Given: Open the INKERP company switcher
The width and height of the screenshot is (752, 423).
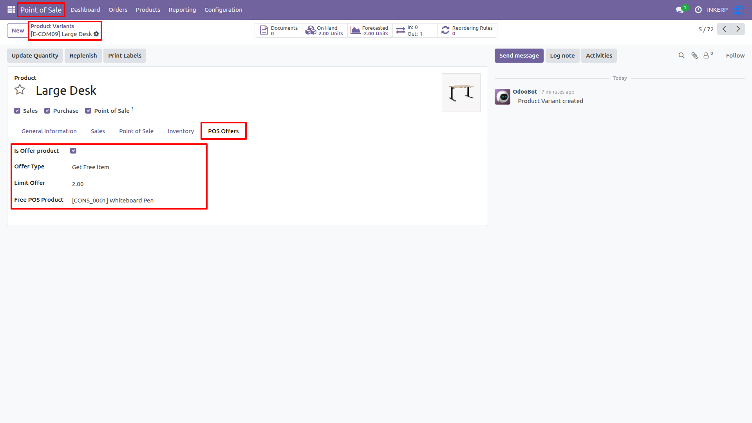Looking at the screenshot, I should pyautogui.click(x=717, y=10).
